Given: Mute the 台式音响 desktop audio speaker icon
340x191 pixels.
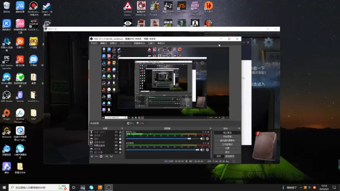Looking at the screenshot, I should point(202,150).
